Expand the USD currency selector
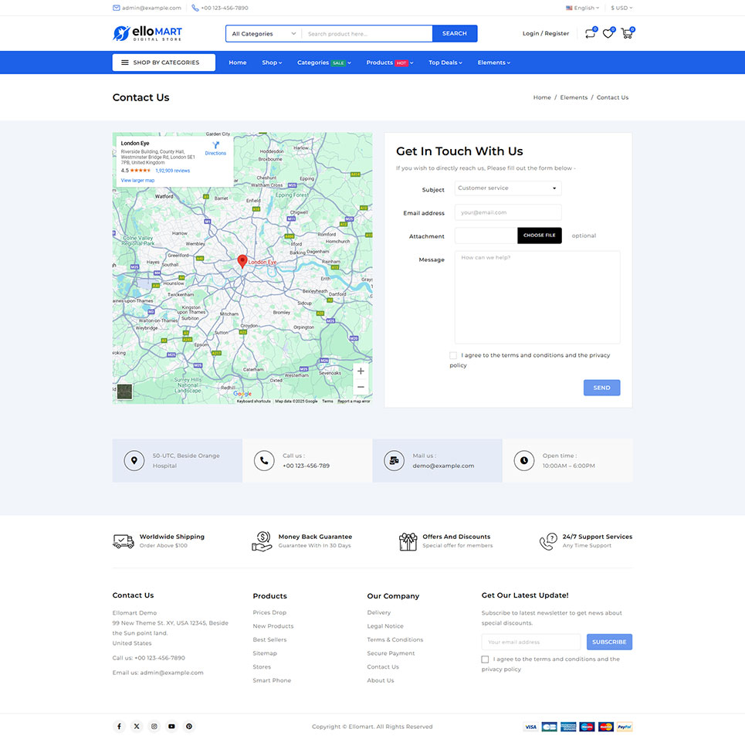Screen dimensions: 745x739 (621, 8)
